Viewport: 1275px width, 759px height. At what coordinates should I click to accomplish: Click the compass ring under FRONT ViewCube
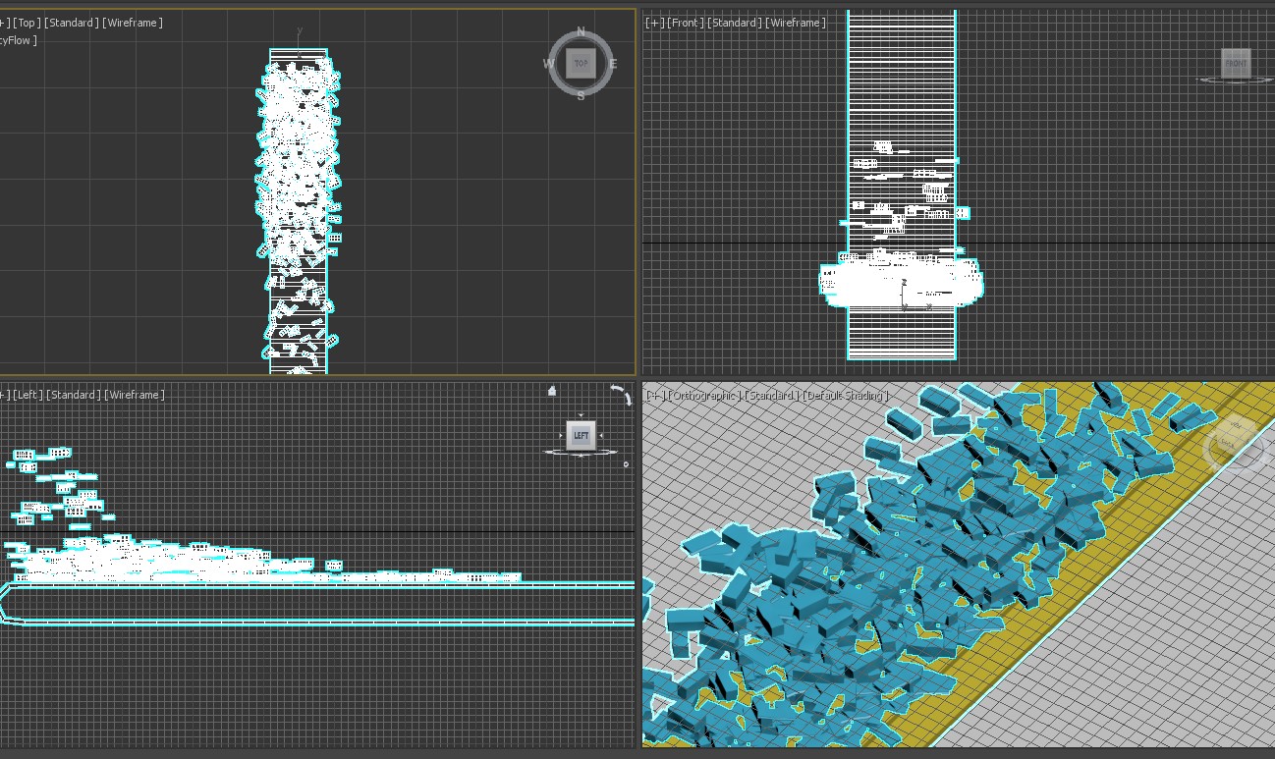click(1235, 80)
